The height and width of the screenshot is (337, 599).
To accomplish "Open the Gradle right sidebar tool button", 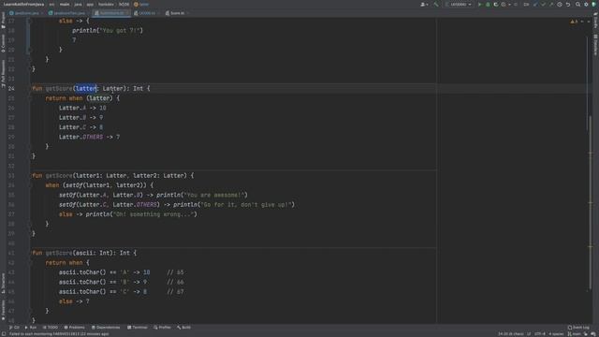I will point(595,20).
